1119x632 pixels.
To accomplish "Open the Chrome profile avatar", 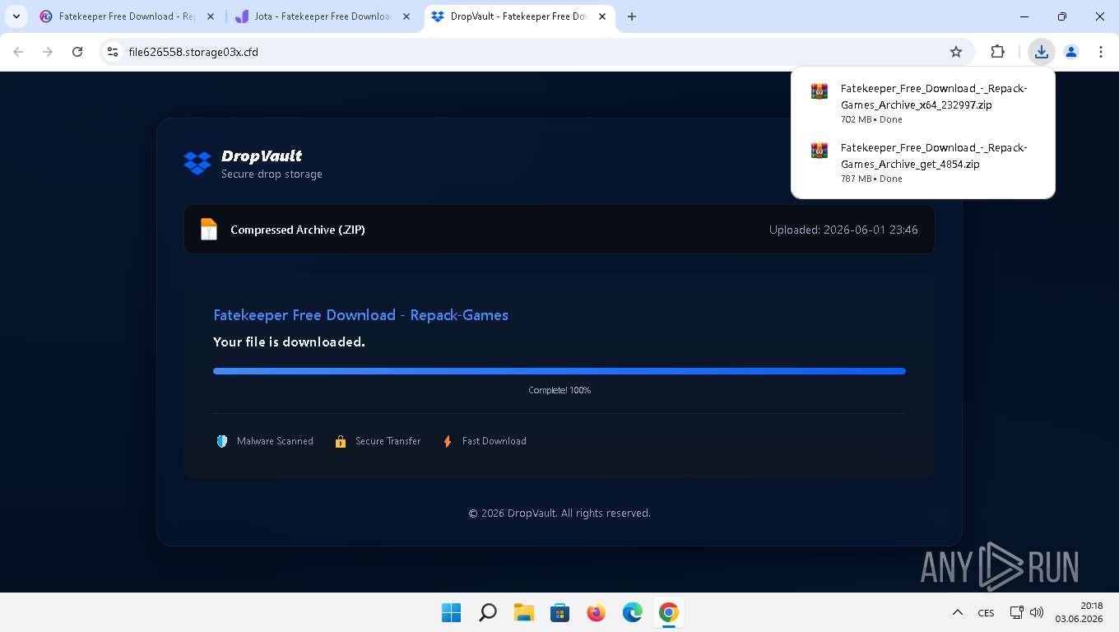I will click(x=1071, y=52).
